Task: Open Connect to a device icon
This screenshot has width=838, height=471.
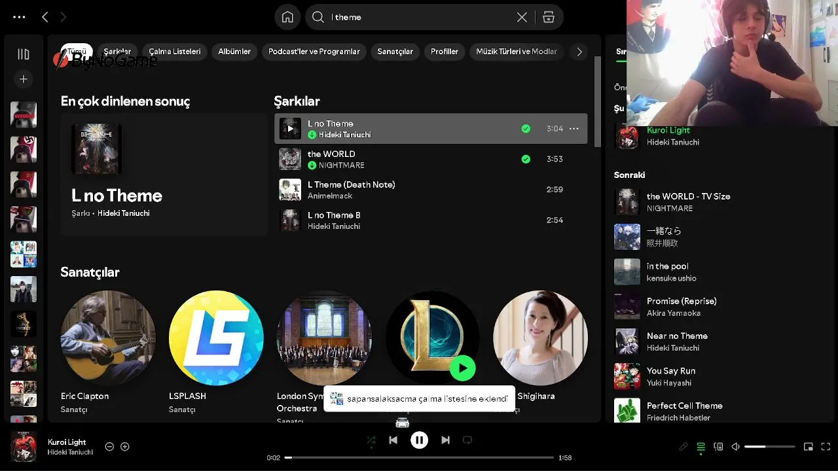Action: [x=718, y=447]
